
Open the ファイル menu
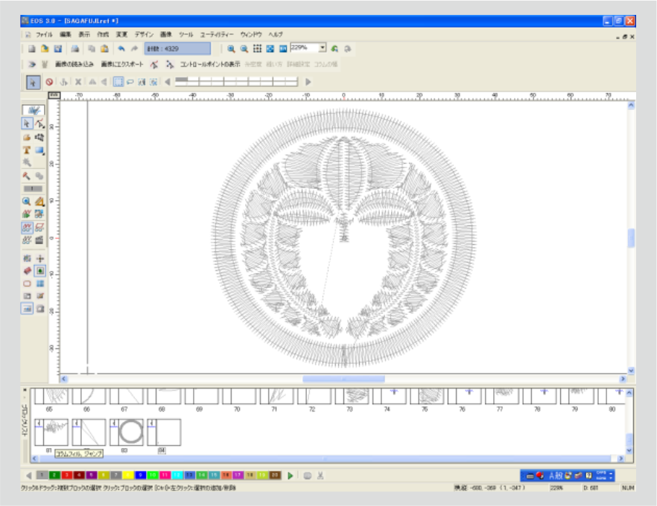[44, 34]
